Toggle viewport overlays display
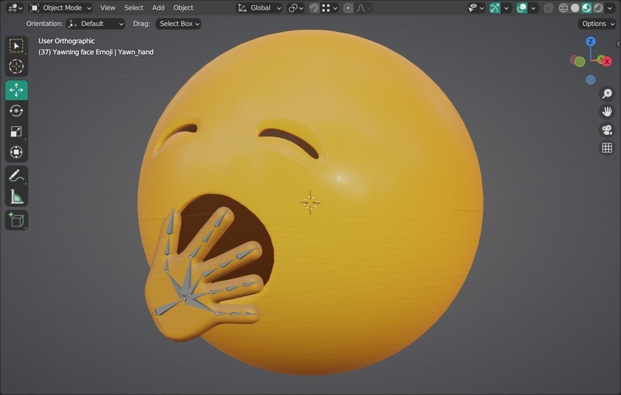 [x=522, y=8]
